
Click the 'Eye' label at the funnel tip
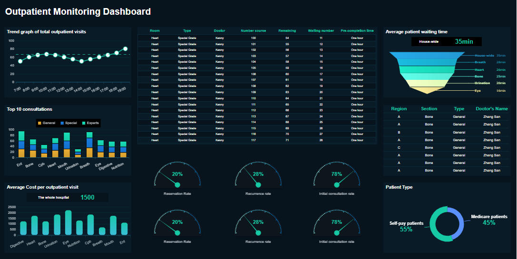(x=478, y=91)
